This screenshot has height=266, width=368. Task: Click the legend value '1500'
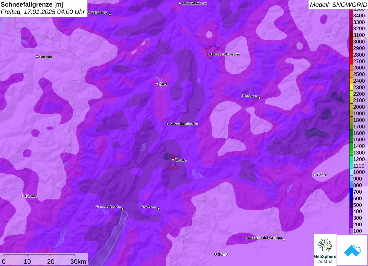tap(359, 139)
